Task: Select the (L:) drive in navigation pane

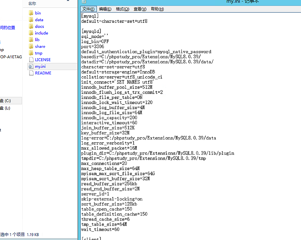Action: 5,108
